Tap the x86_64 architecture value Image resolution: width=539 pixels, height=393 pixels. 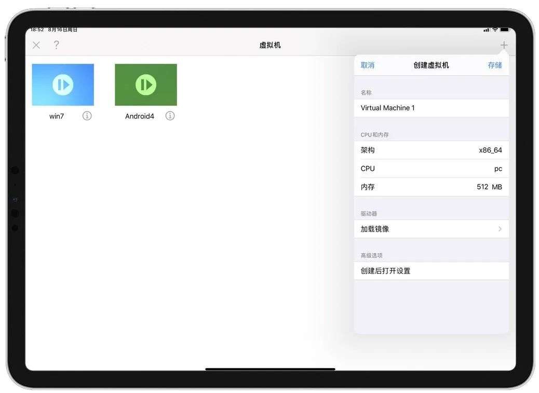pos(490,150)
